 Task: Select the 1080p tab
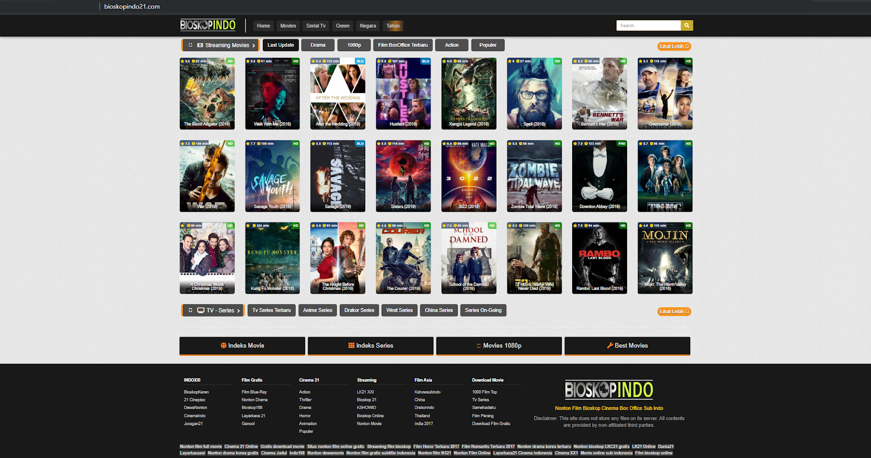coord(354,45)
